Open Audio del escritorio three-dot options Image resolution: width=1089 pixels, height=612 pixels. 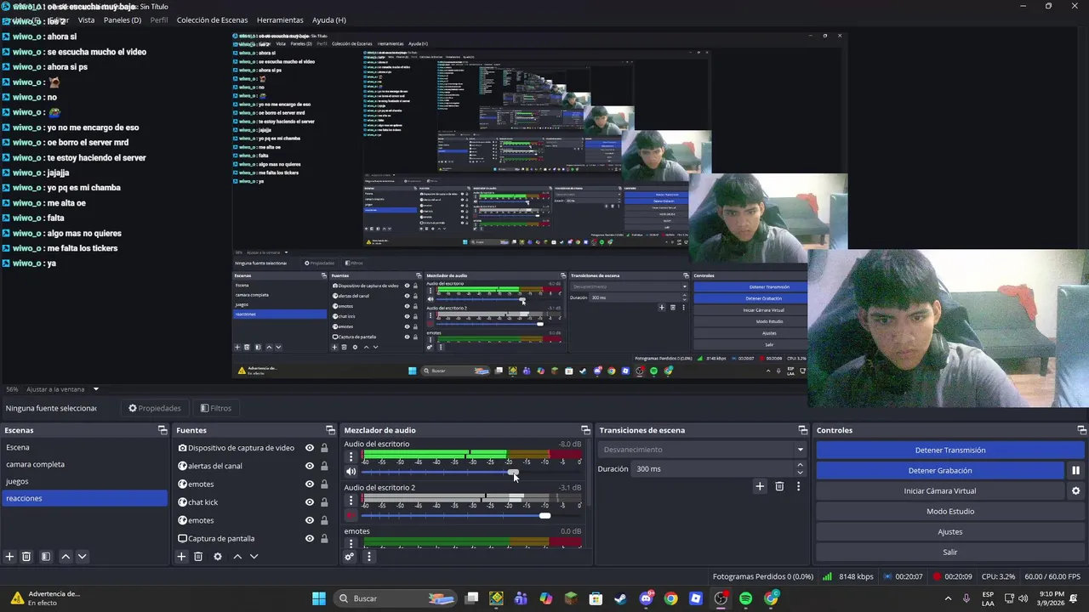point(351,456)
